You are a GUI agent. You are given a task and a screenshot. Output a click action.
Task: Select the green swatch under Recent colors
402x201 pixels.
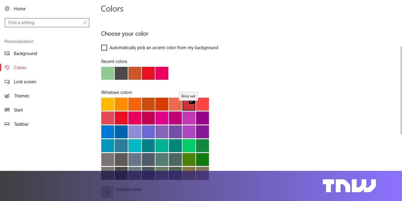(107, 73)
